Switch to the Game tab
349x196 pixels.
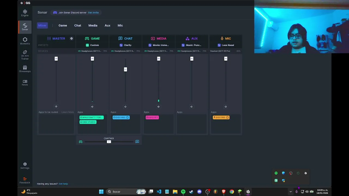[63, 25]
